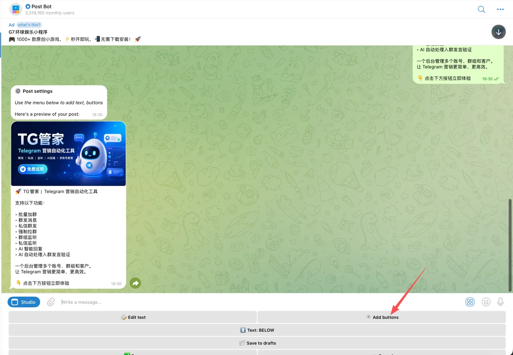Click the chat vertical scrollbar

(510, 245)
